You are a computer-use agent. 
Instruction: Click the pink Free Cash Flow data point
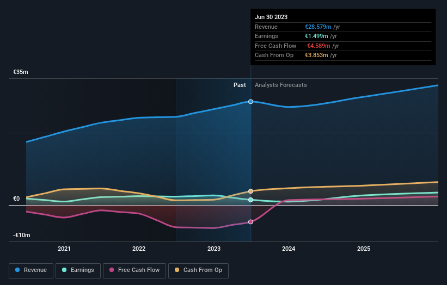click(x=250, y=222)
